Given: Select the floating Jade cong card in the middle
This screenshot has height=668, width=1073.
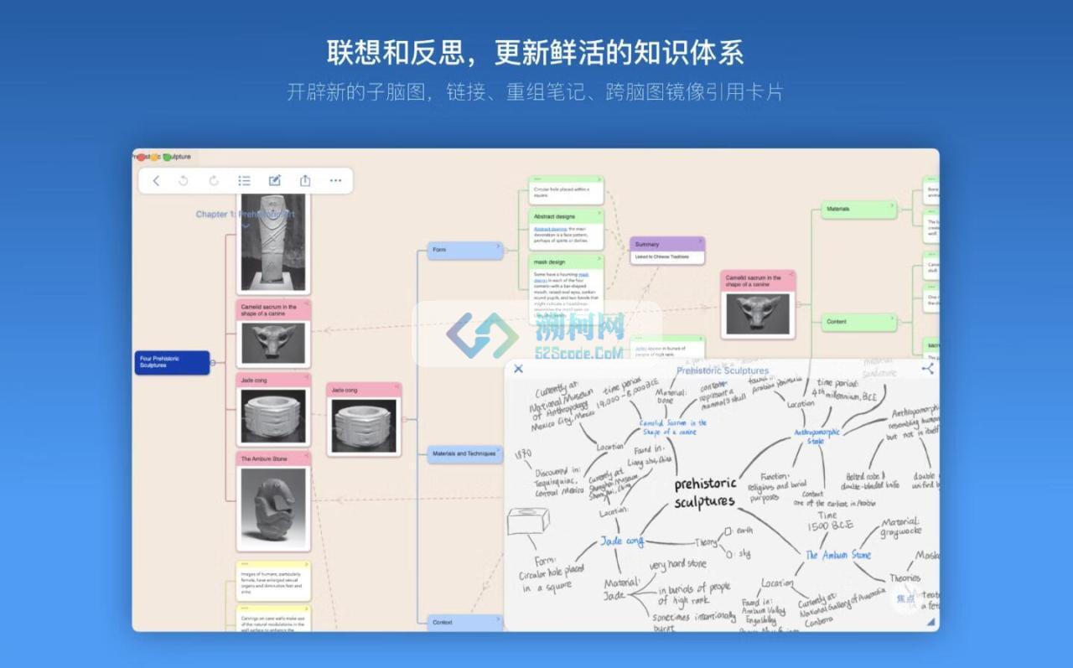Looking at the screenshot, I should pyautogui.click(x=364, y=419).
